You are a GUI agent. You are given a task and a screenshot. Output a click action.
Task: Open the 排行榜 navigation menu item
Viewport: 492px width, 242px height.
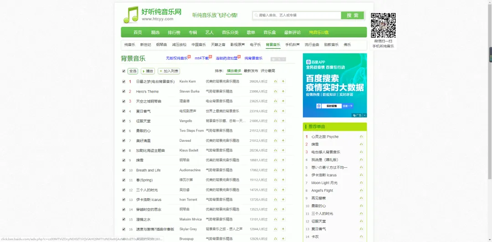(174, 32)
